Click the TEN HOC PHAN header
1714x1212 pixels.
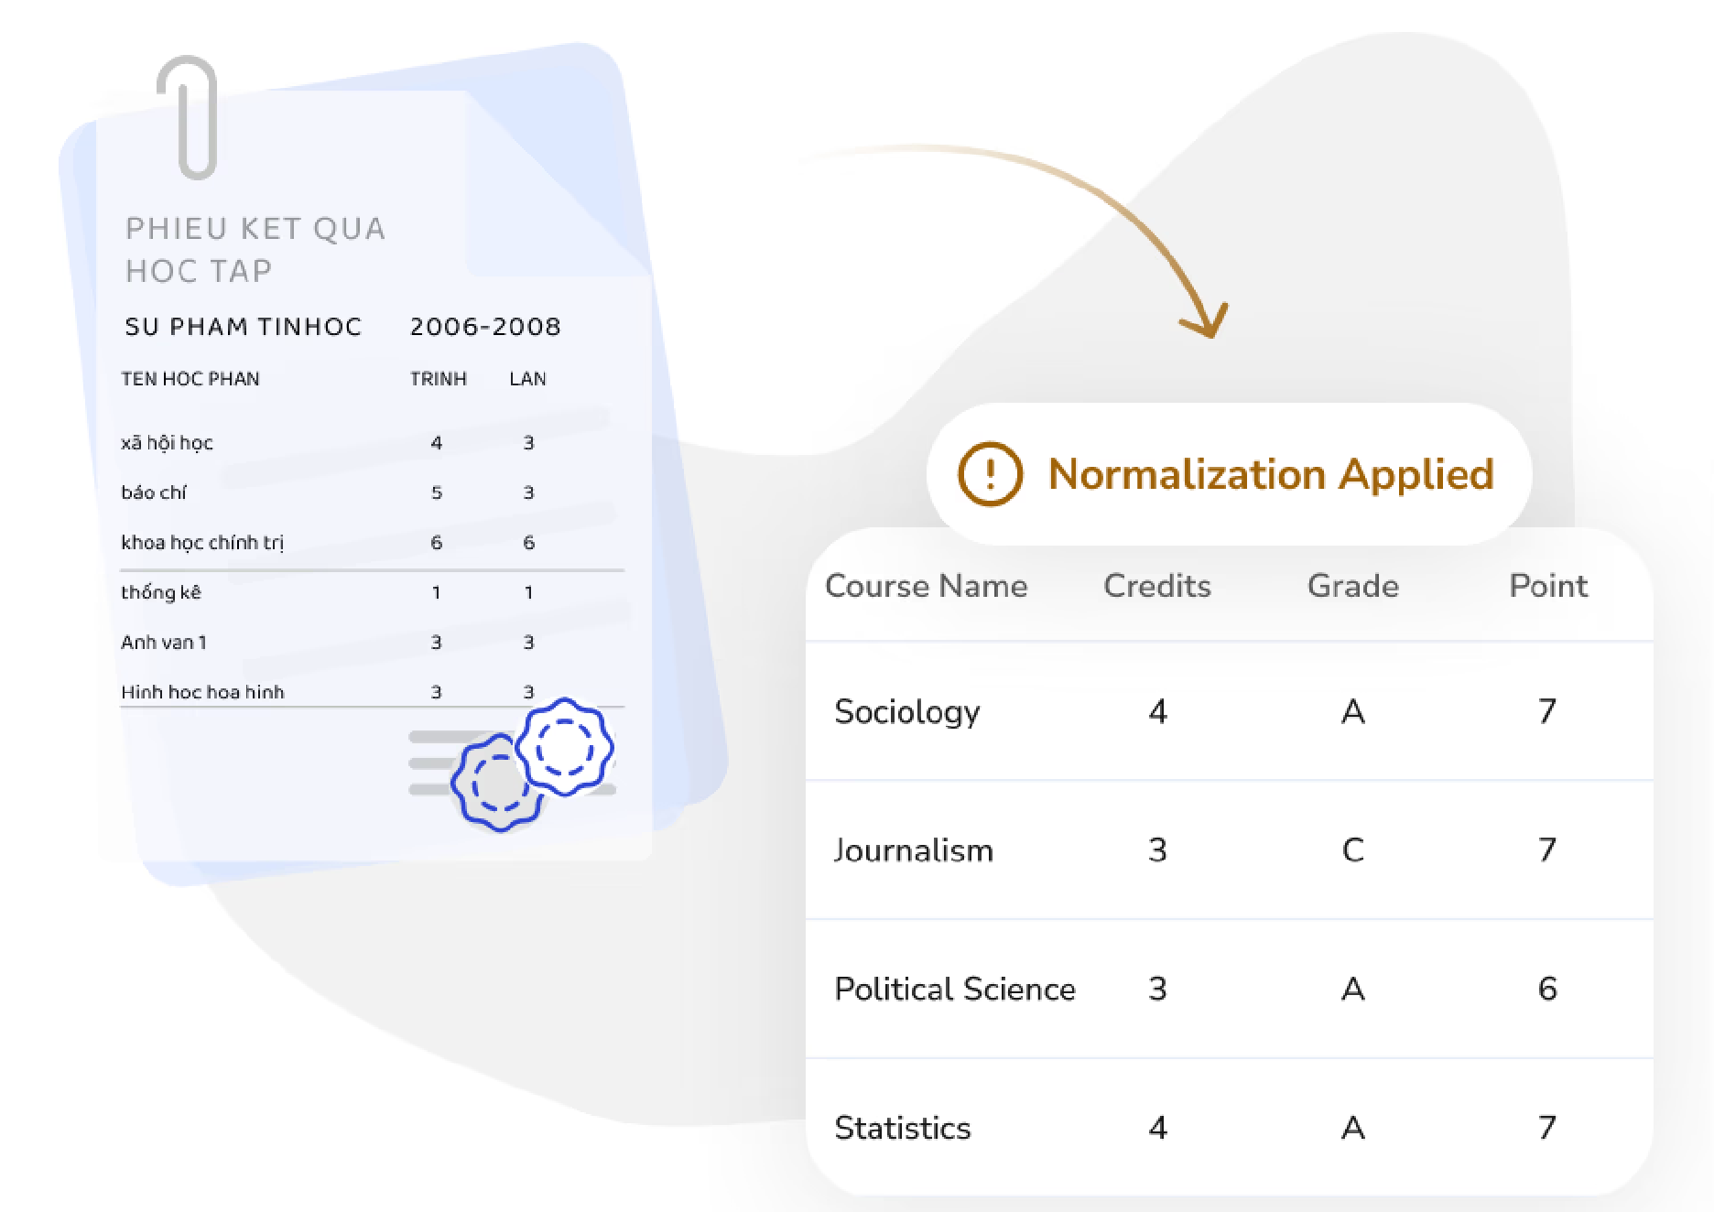pyautogui.click(x=190, y=379)
